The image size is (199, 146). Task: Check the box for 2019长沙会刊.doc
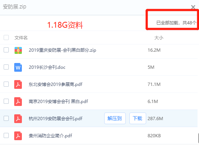pos(6,67)
